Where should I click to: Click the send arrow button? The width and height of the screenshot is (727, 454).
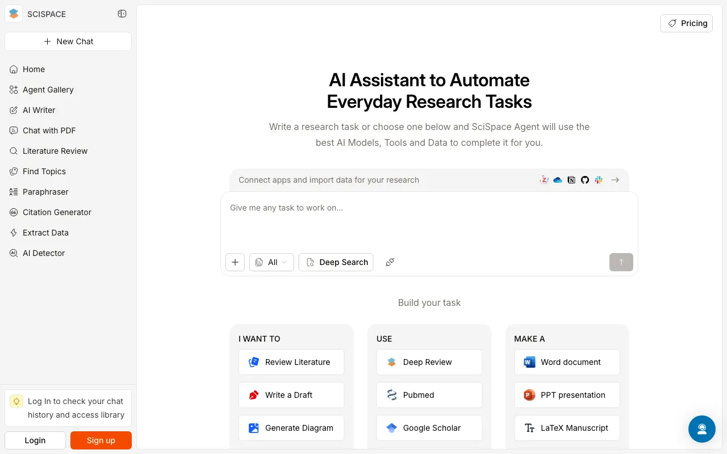click(621, 262)
